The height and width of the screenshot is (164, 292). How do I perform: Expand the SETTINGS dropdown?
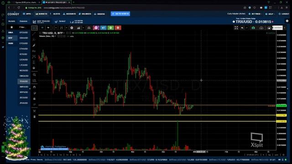(x=255, y=14)
